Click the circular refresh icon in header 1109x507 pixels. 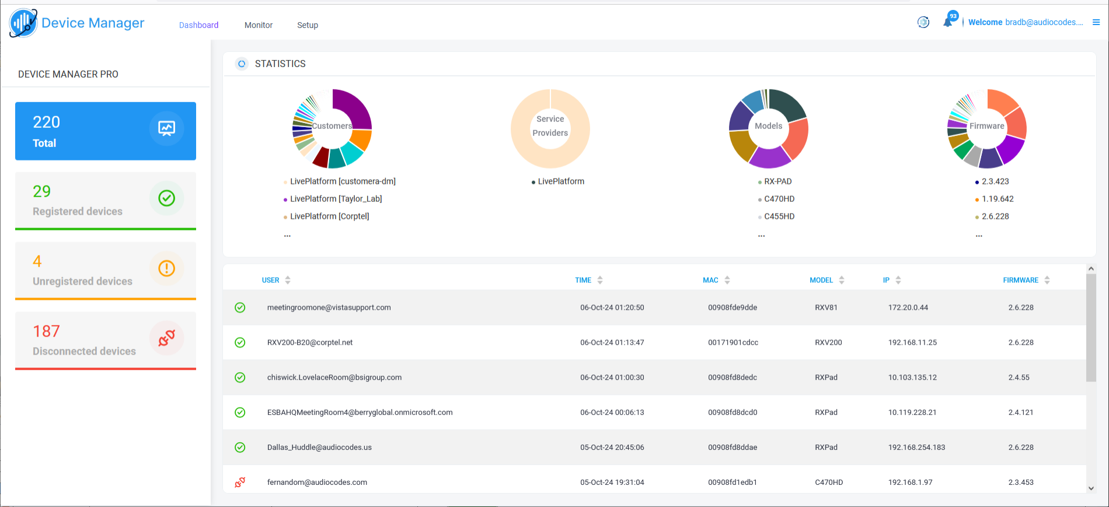923,22
